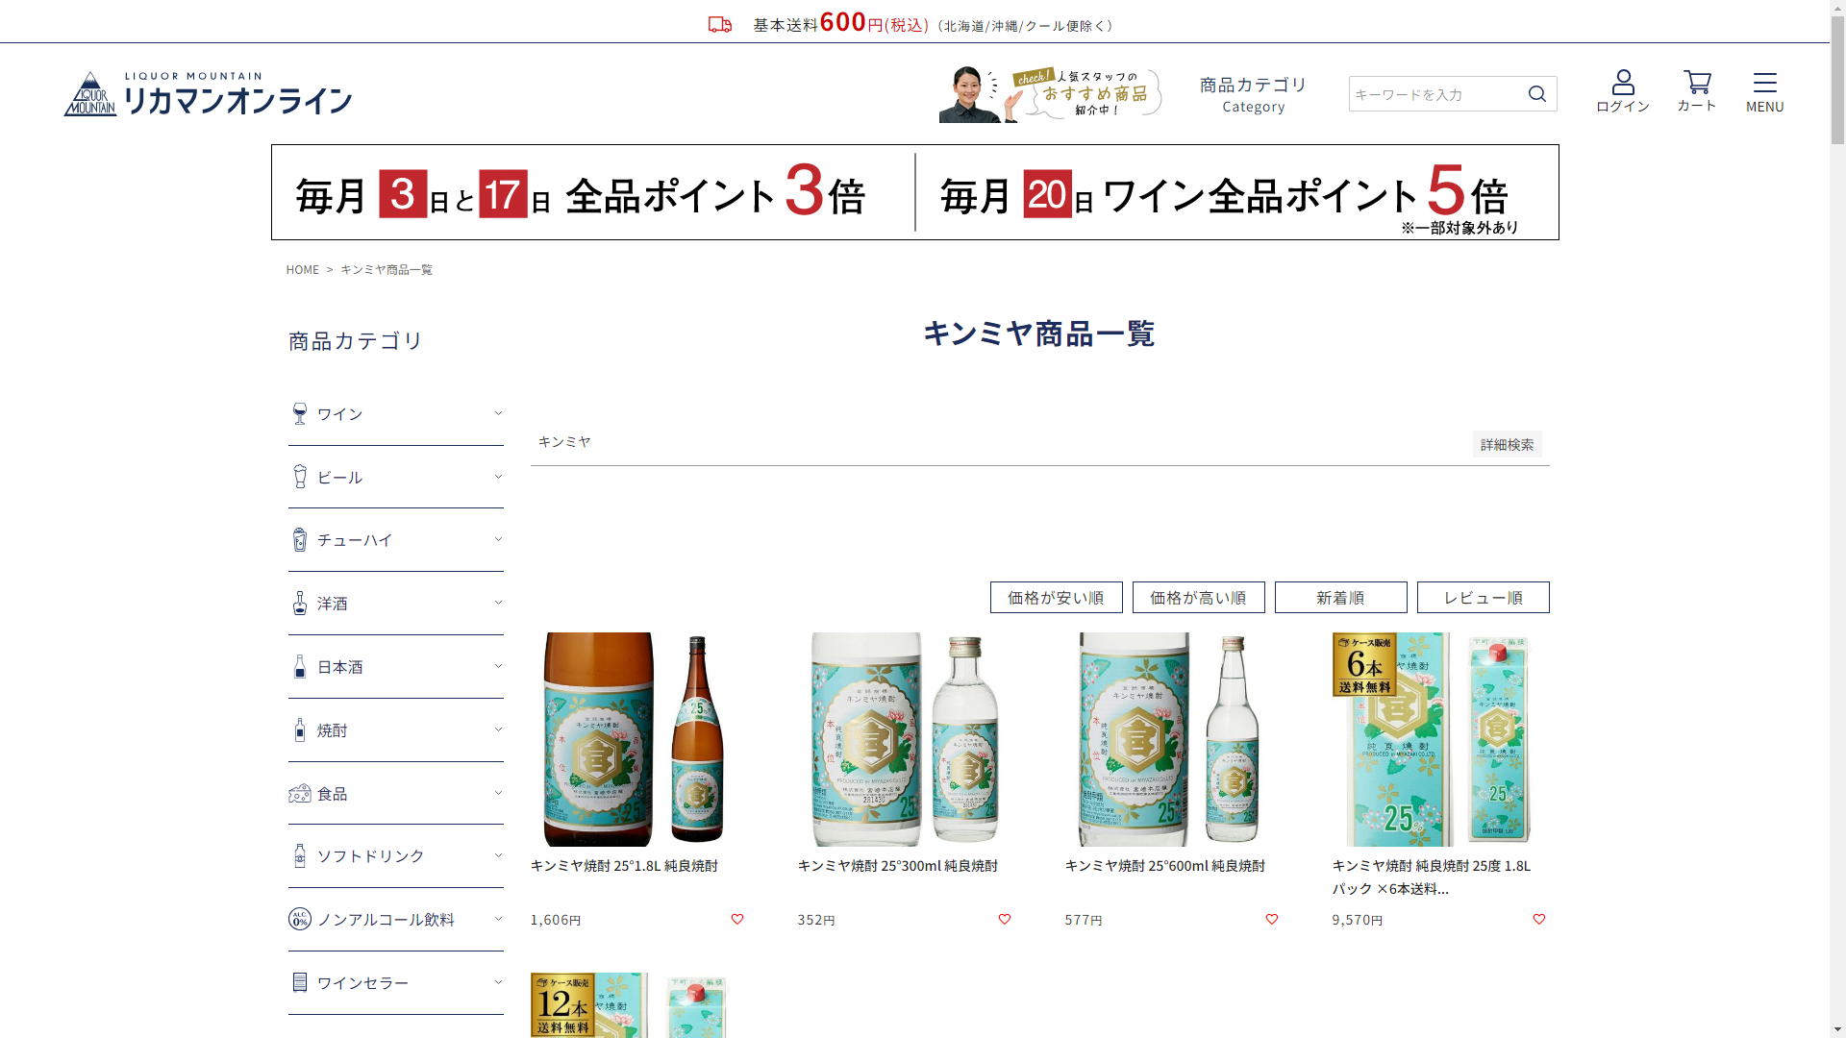Open キンミヤ焼酎 25°300ml 純良焼酎 product link
The width and height of the screenshot is (1846, 1038).
coord(898,866)
